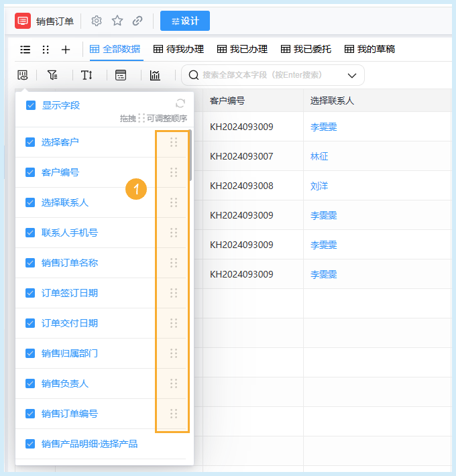Open the 林征 contact link
This screenshot has height=476, width=456.
pyautogui.click(x=319, y=156)
